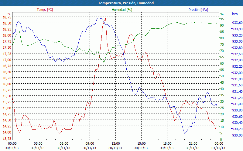Viewport: 243px width, 151px height.
Task: Click the 45 humidity axis value
Action: pos(222,82)
